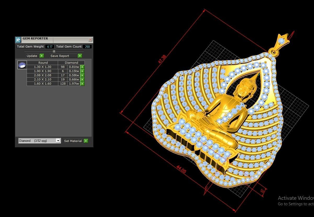
Task: Click the 1.97tw weight cell
Action: pos(74,84)
